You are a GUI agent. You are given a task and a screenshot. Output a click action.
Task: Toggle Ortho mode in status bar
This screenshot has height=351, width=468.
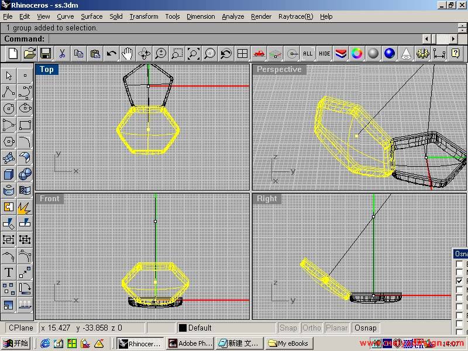point(312,328)
